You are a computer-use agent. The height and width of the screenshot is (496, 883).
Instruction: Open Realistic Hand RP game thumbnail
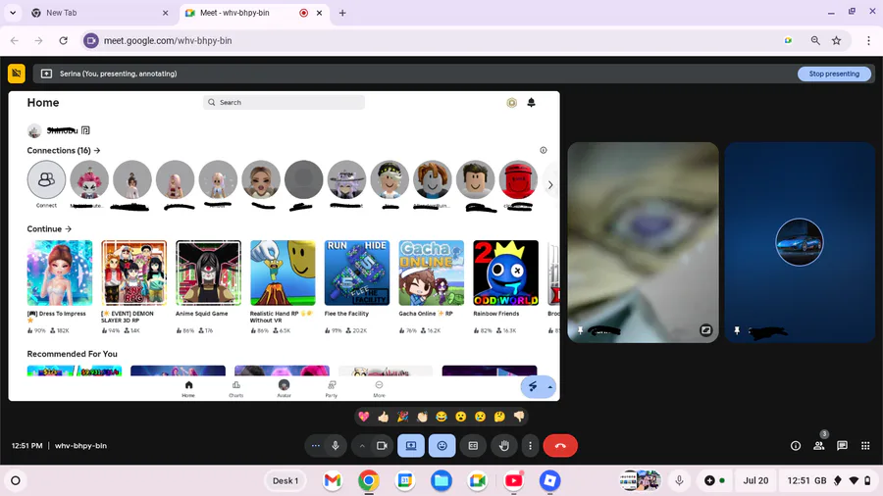(283, 273)
